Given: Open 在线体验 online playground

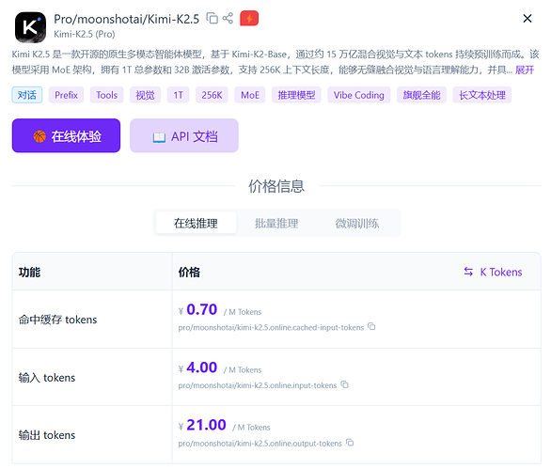Looking at the screenshot, I should 66,135.
